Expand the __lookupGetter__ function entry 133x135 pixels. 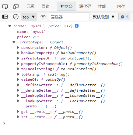(18, 96)
